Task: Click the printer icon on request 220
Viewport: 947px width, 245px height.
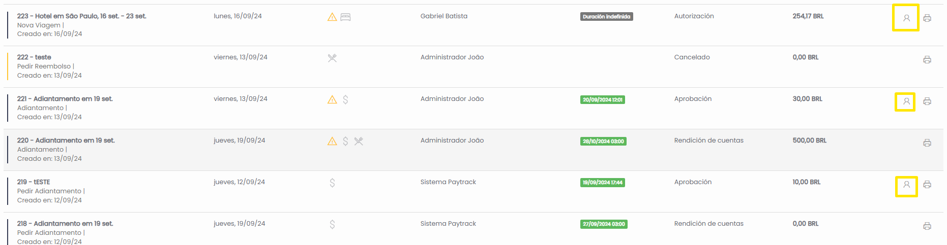Action: click(927, 143)
